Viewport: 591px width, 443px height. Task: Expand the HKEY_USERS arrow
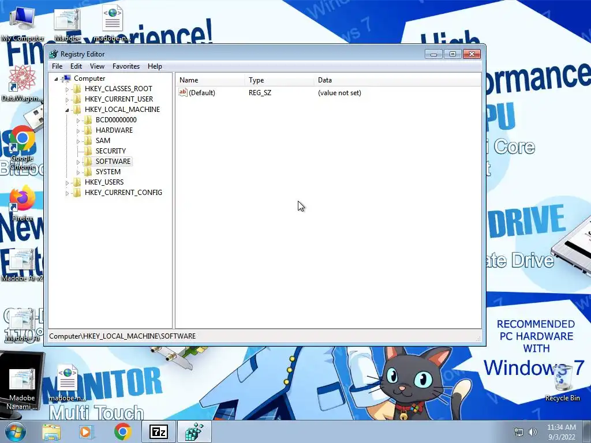67,183
